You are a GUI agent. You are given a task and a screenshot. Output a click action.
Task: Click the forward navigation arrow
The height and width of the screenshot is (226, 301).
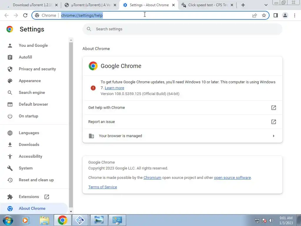point(16,15)
